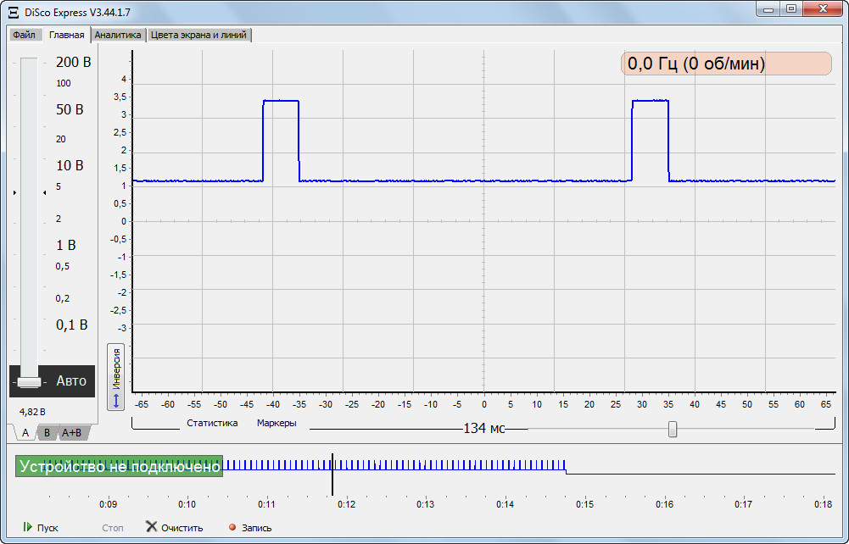Click the frequency readout 0,0 Гц box

tap(726, 64)
